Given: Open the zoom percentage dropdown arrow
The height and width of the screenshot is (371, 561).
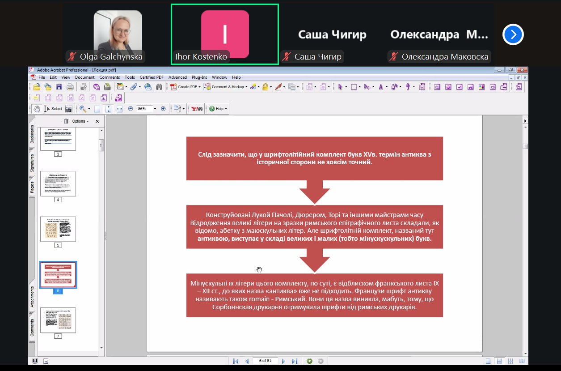Looking at the screenshot, I should (x=155, y=109).
